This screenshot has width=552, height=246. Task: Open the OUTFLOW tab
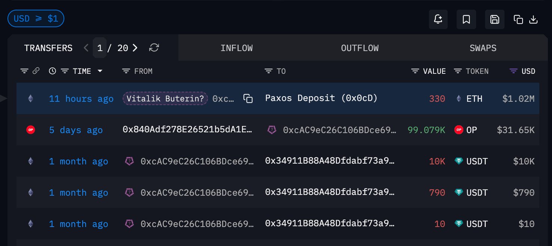click(360, 48)
